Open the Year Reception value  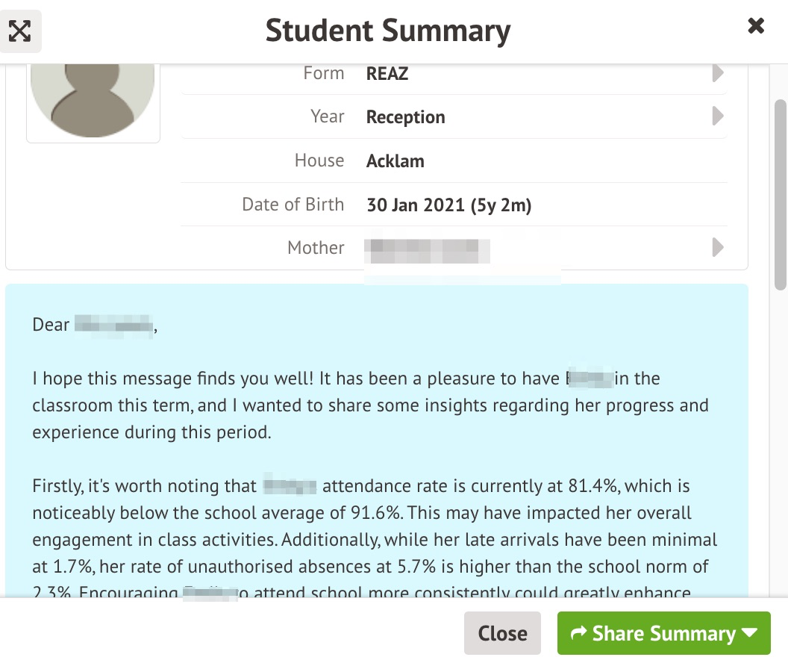[405, 117]
